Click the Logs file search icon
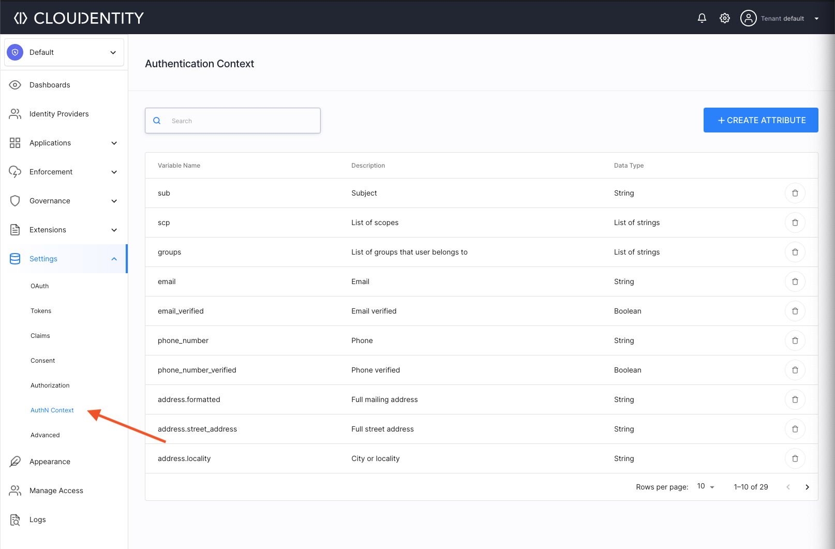 pyautogui.click(x=15, y=520)
